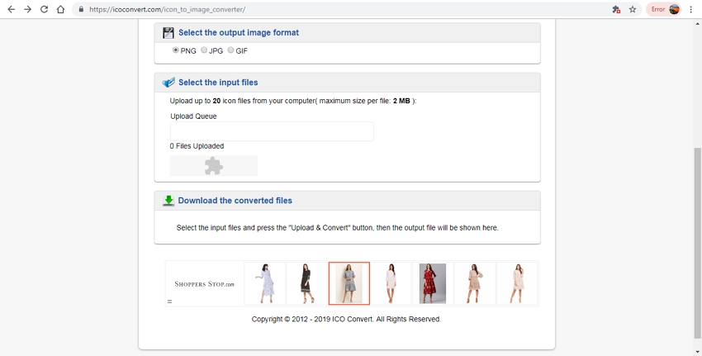The height and width of the screenshot is (356, 702).
Task: Reload the current page
Action: 44,9
